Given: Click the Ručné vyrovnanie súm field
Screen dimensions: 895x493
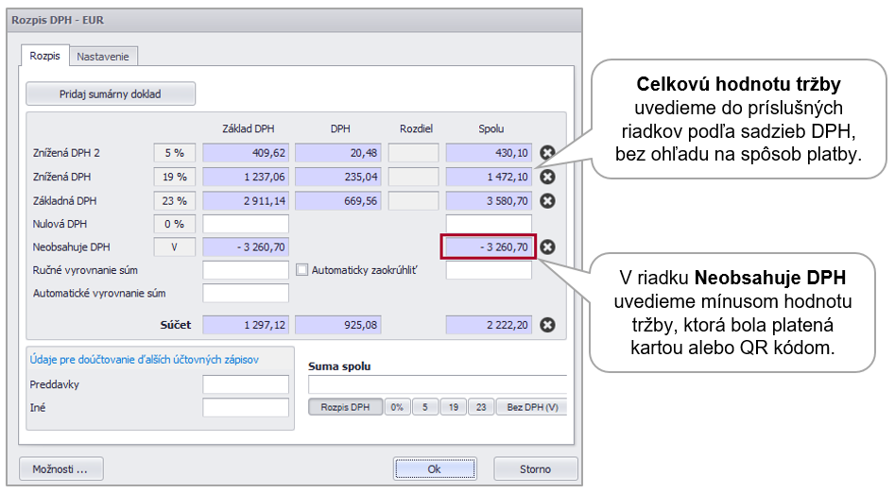Looking at the screenshot, I should point(245,270).
